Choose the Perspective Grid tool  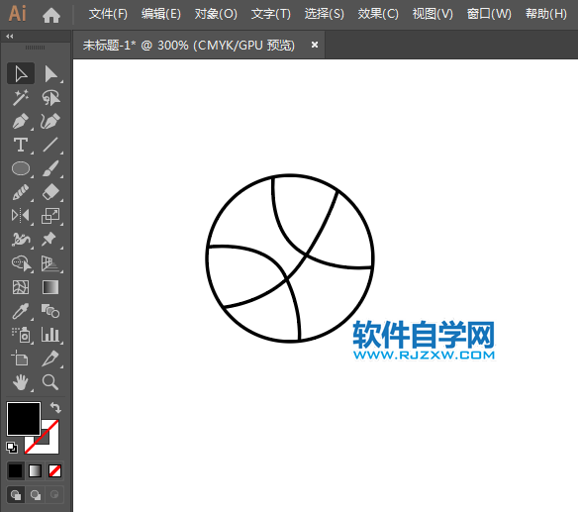(x=50, y=263)
